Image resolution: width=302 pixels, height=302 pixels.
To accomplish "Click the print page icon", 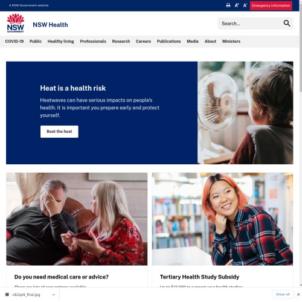I will point(228,5).
